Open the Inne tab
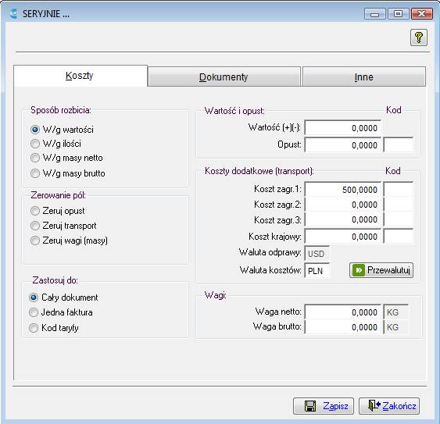440x424 pixels. tap(364, 77)
